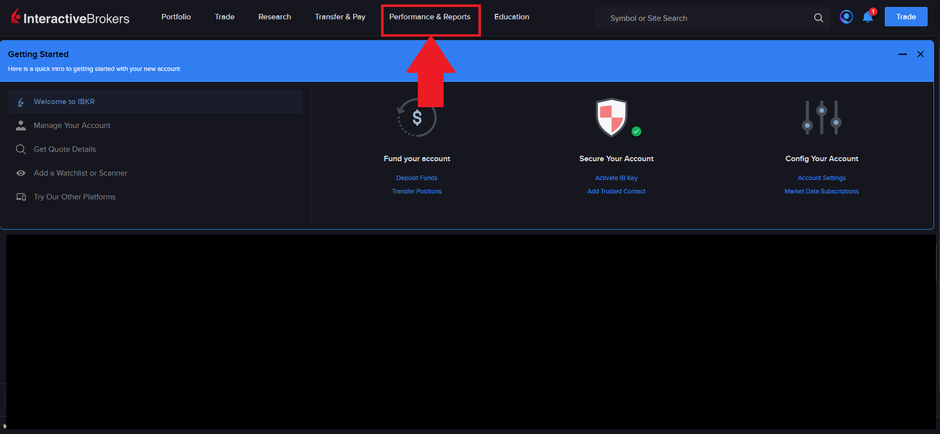Close the Getting Started panel
Image resolution: width=940 pixels, height=434 pixels.
[x=921, y=54]
